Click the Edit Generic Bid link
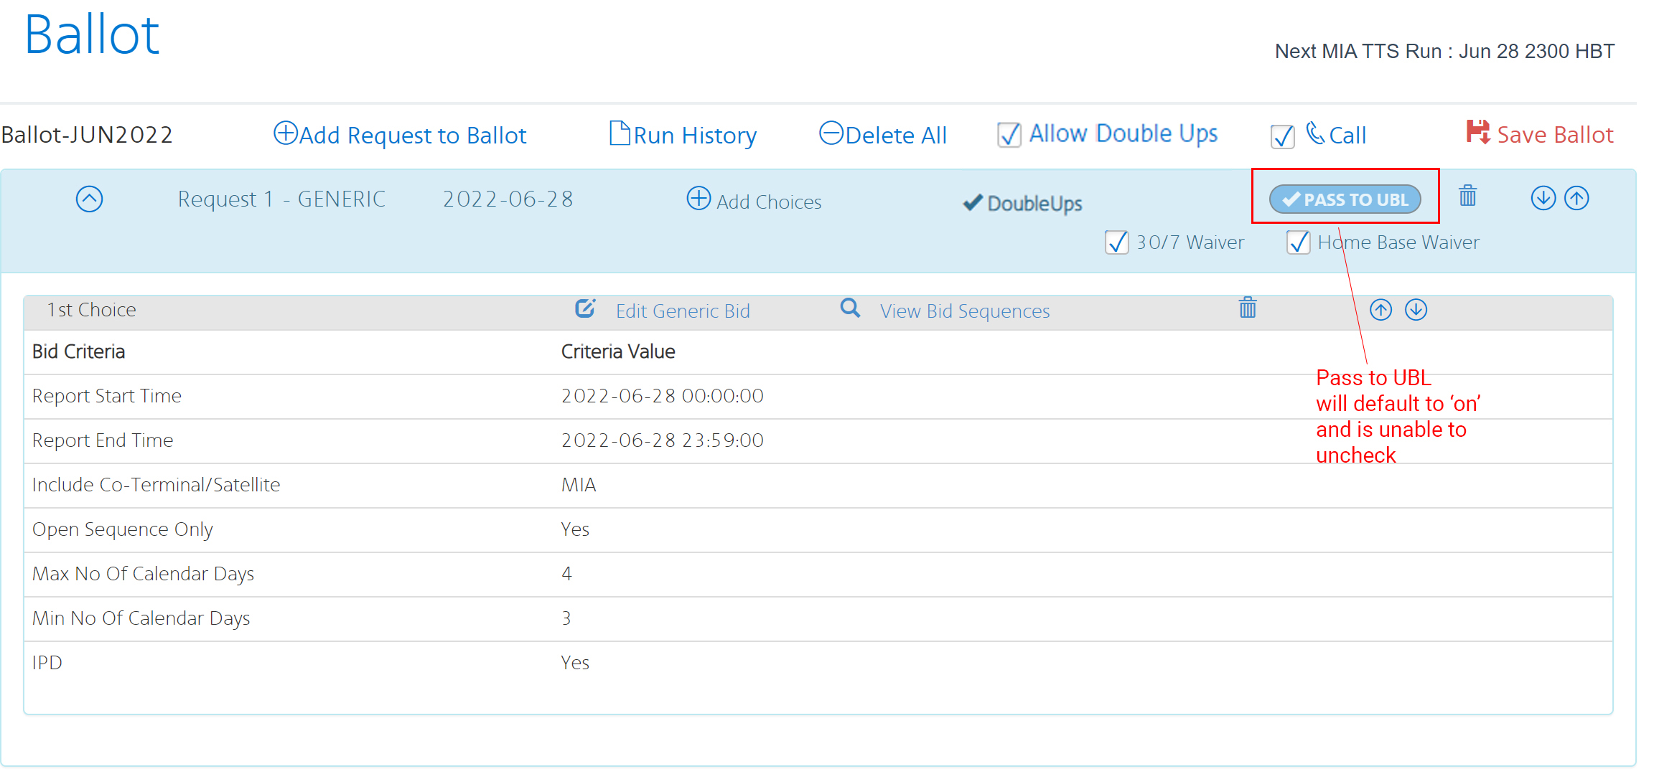1654x779 pixels. 683,311
